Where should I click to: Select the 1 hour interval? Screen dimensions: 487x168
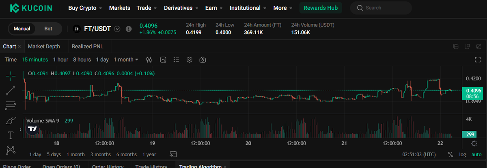60,60
